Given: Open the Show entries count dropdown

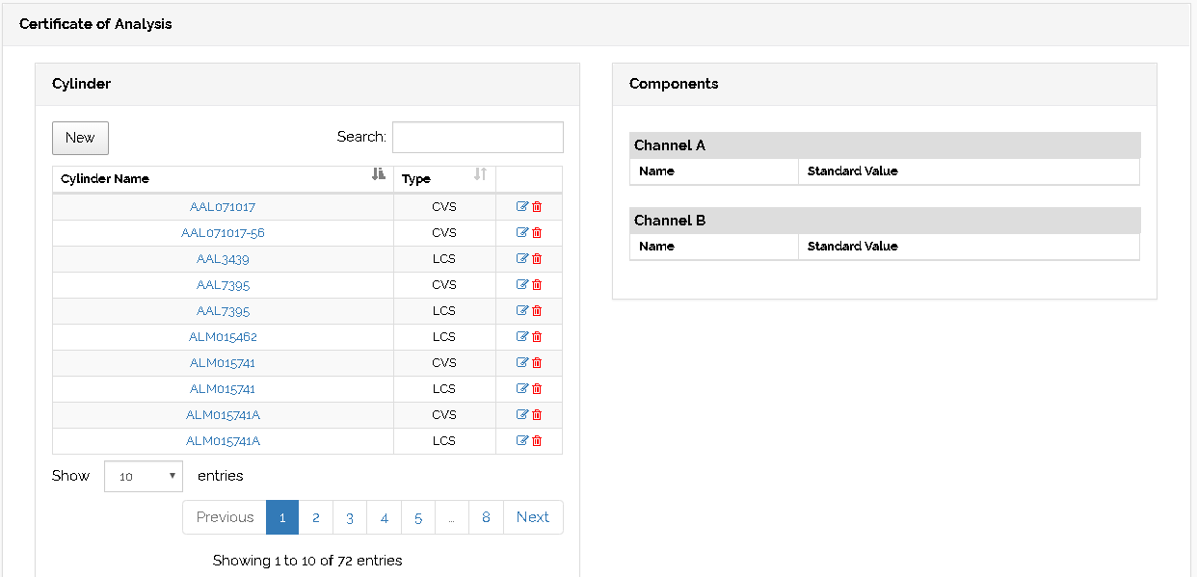Looking at the screenshot, I should coord(144,476).
